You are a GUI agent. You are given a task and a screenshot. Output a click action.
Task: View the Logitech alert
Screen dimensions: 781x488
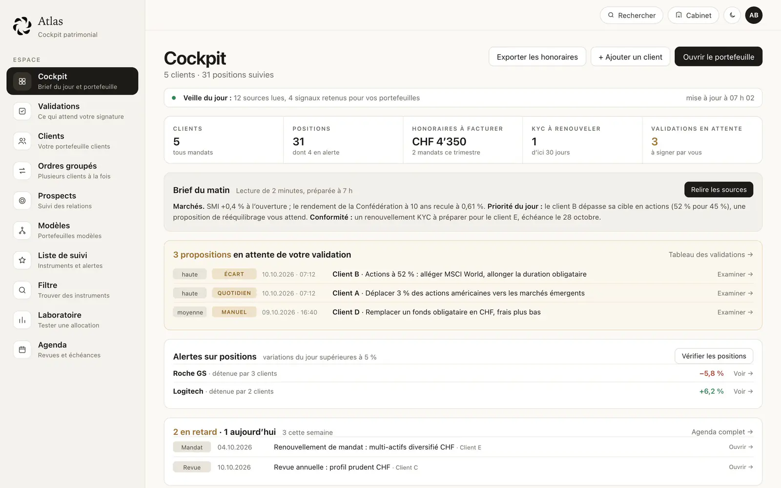[x=743, y=391]
